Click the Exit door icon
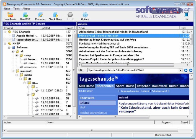196x139 pixels. pos(186,14)
